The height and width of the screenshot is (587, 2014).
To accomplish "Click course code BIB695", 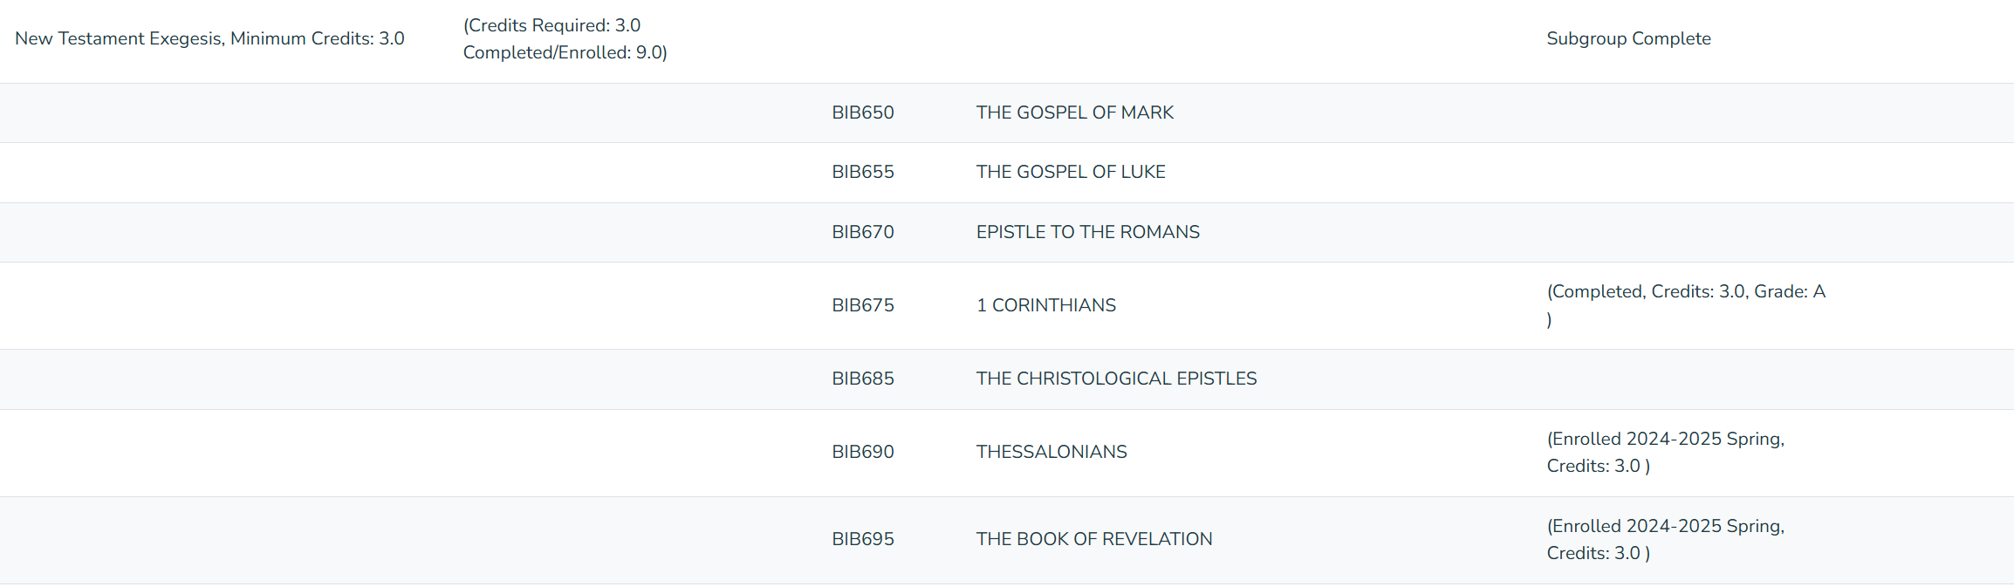I will tap(862, 539).
